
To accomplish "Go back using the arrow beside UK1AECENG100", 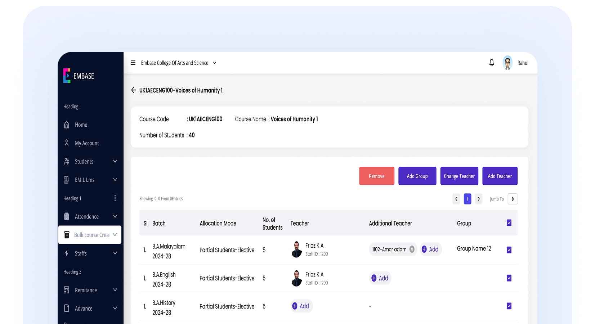I will (x=134, y=90).
